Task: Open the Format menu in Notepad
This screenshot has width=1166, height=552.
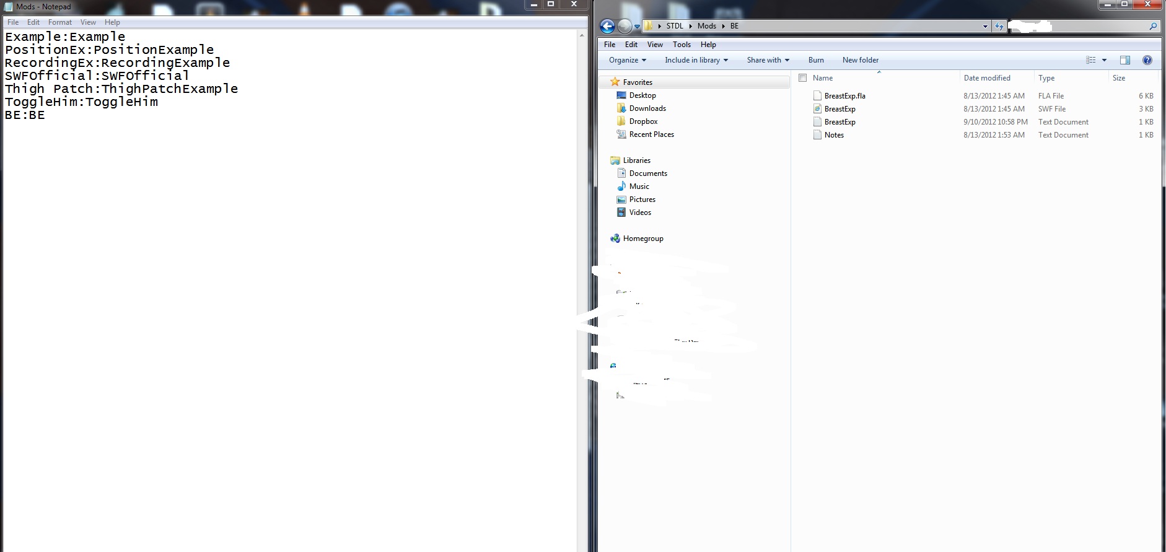Action: click(x=60, y=22)
